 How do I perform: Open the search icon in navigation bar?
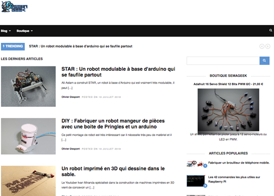270,30
